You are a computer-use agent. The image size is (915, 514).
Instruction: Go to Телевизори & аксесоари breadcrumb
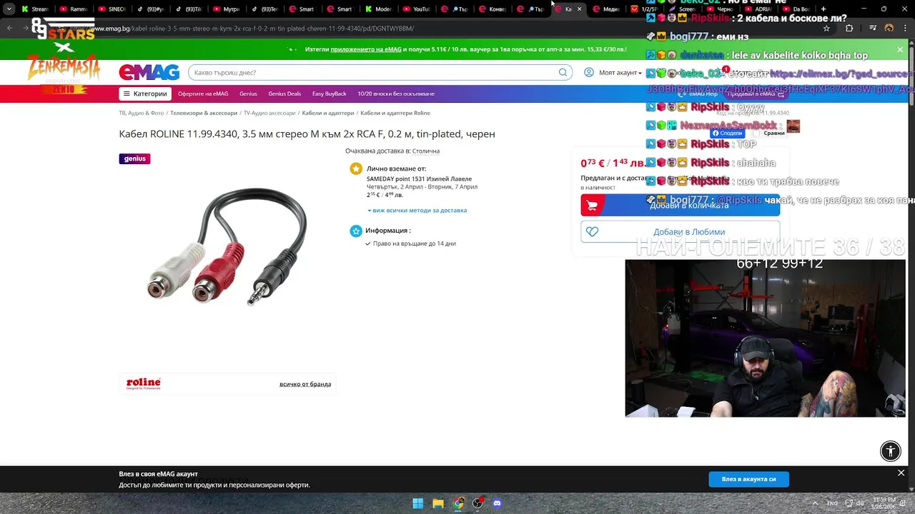(x=204, y=113)
